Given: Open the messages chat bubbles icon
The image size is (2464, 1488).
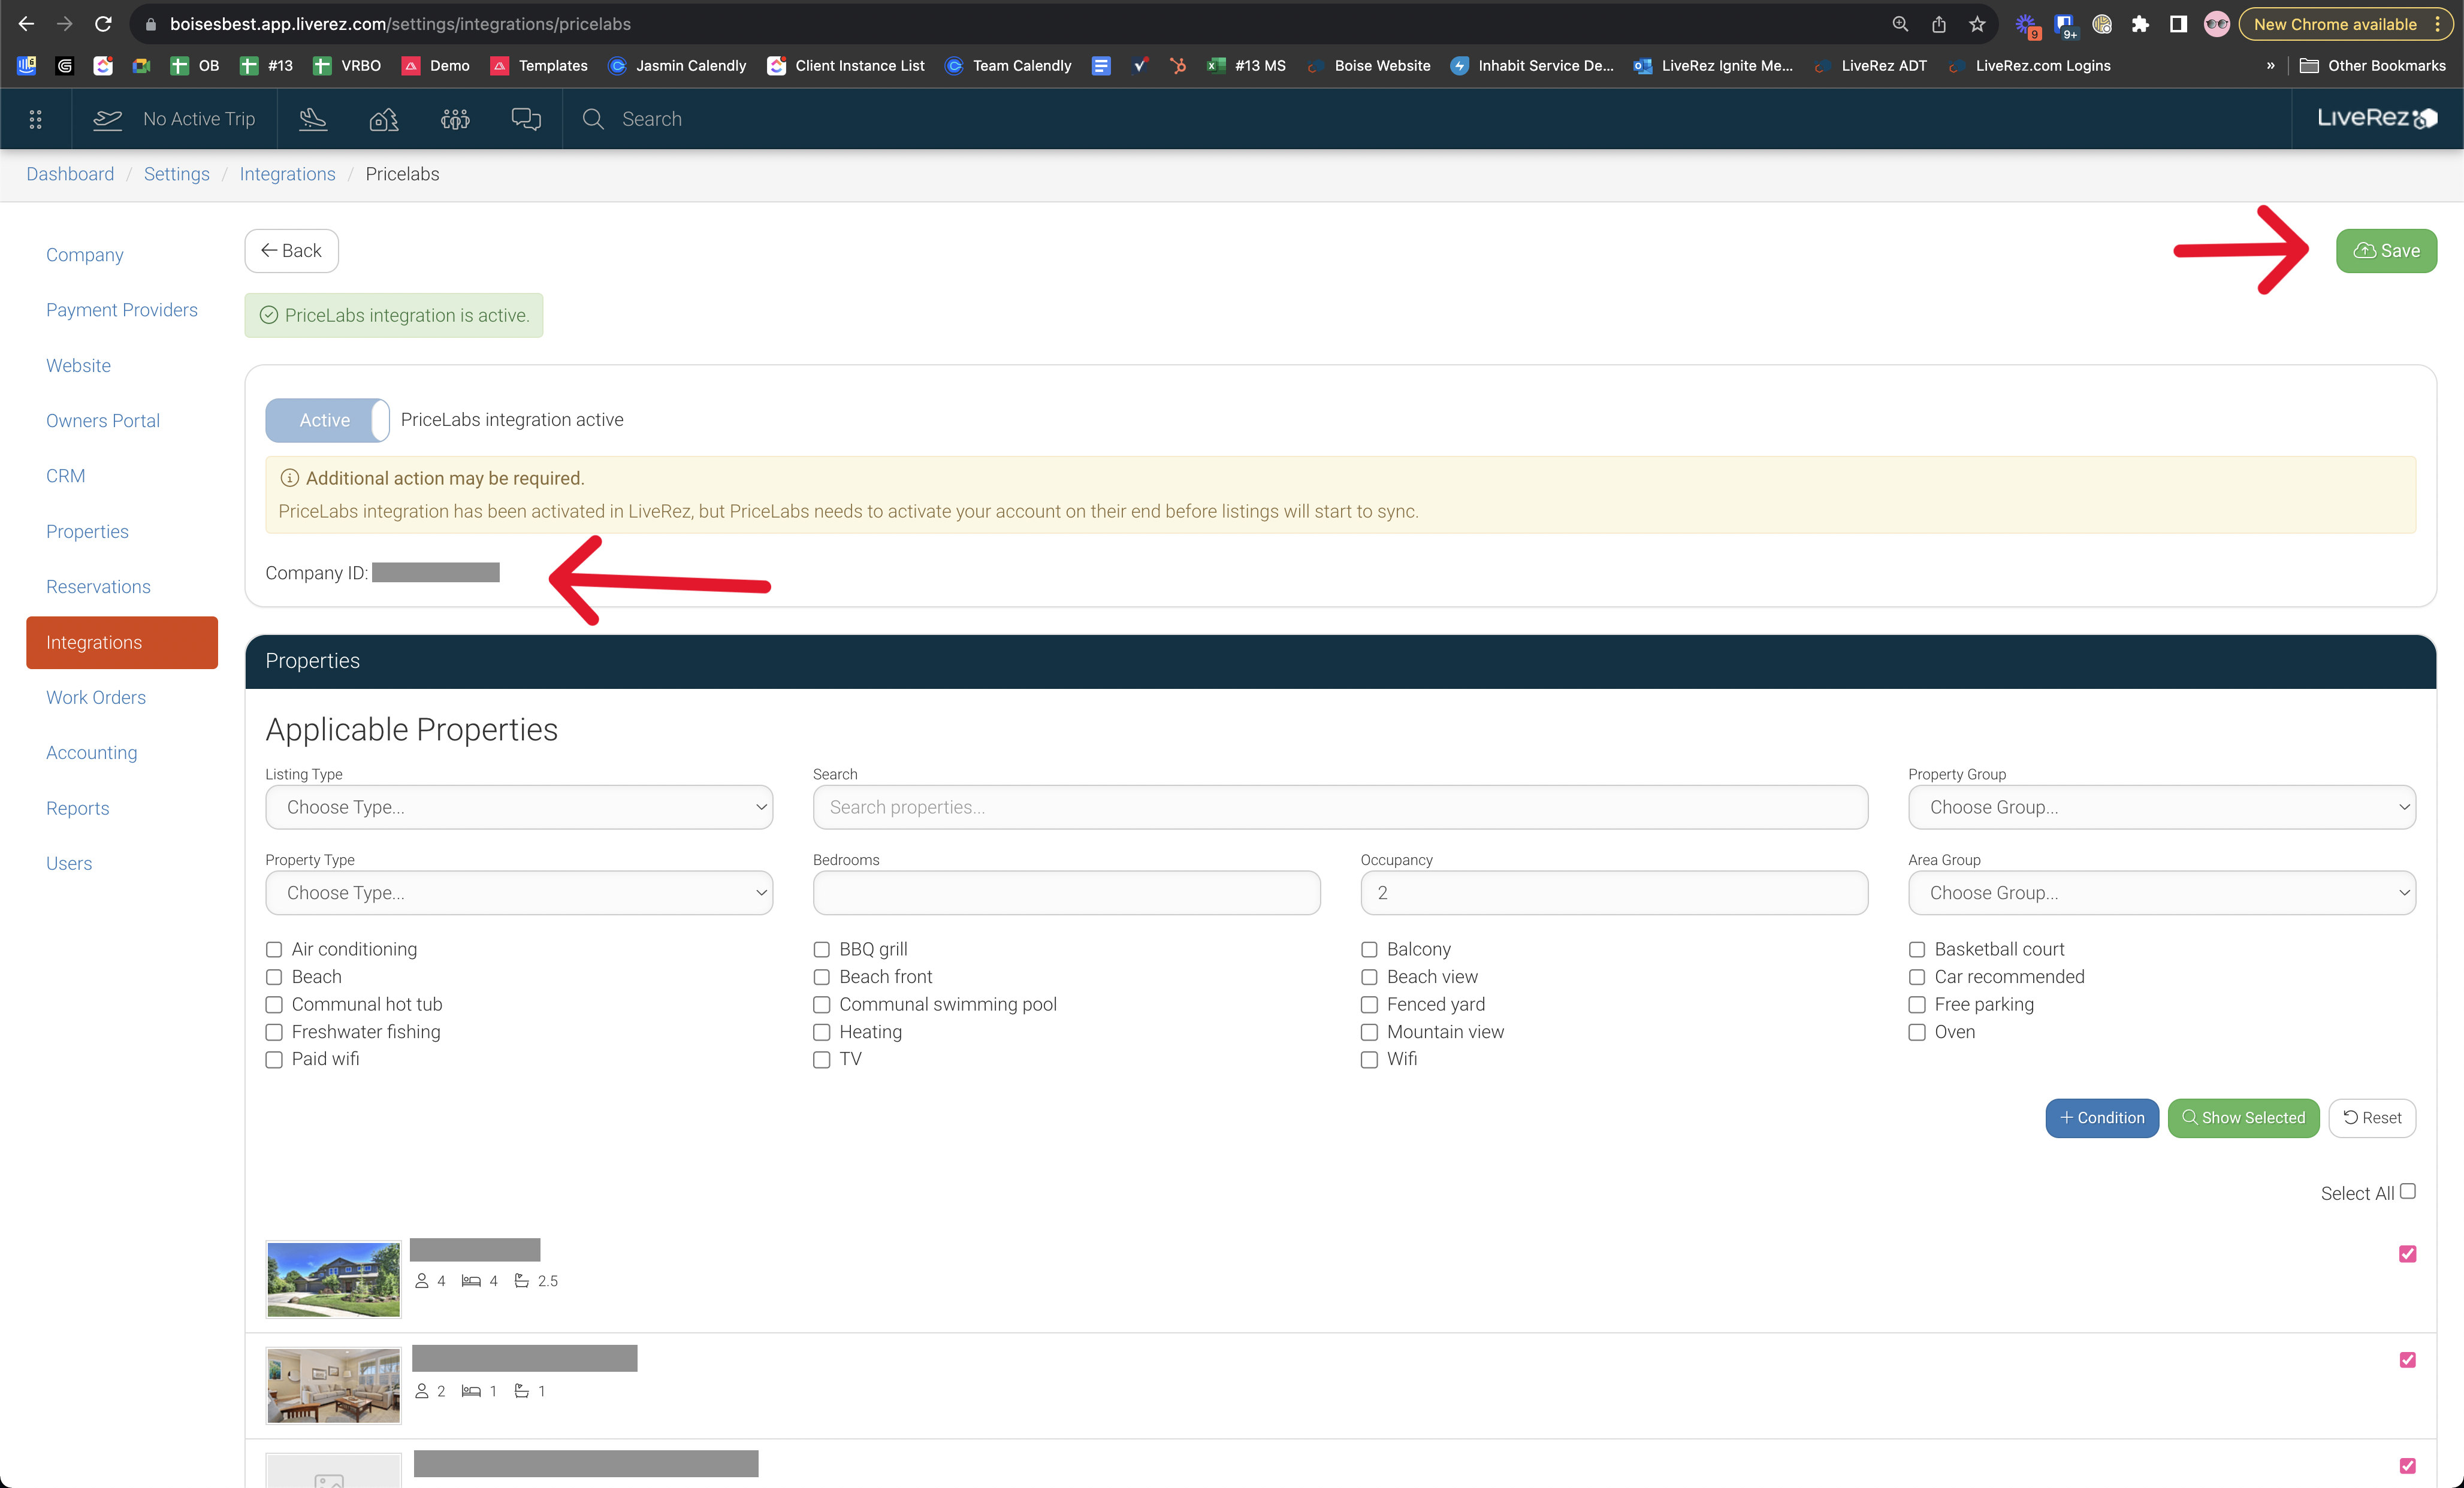Looking at the screenshot, I should [x=526, y=119].
